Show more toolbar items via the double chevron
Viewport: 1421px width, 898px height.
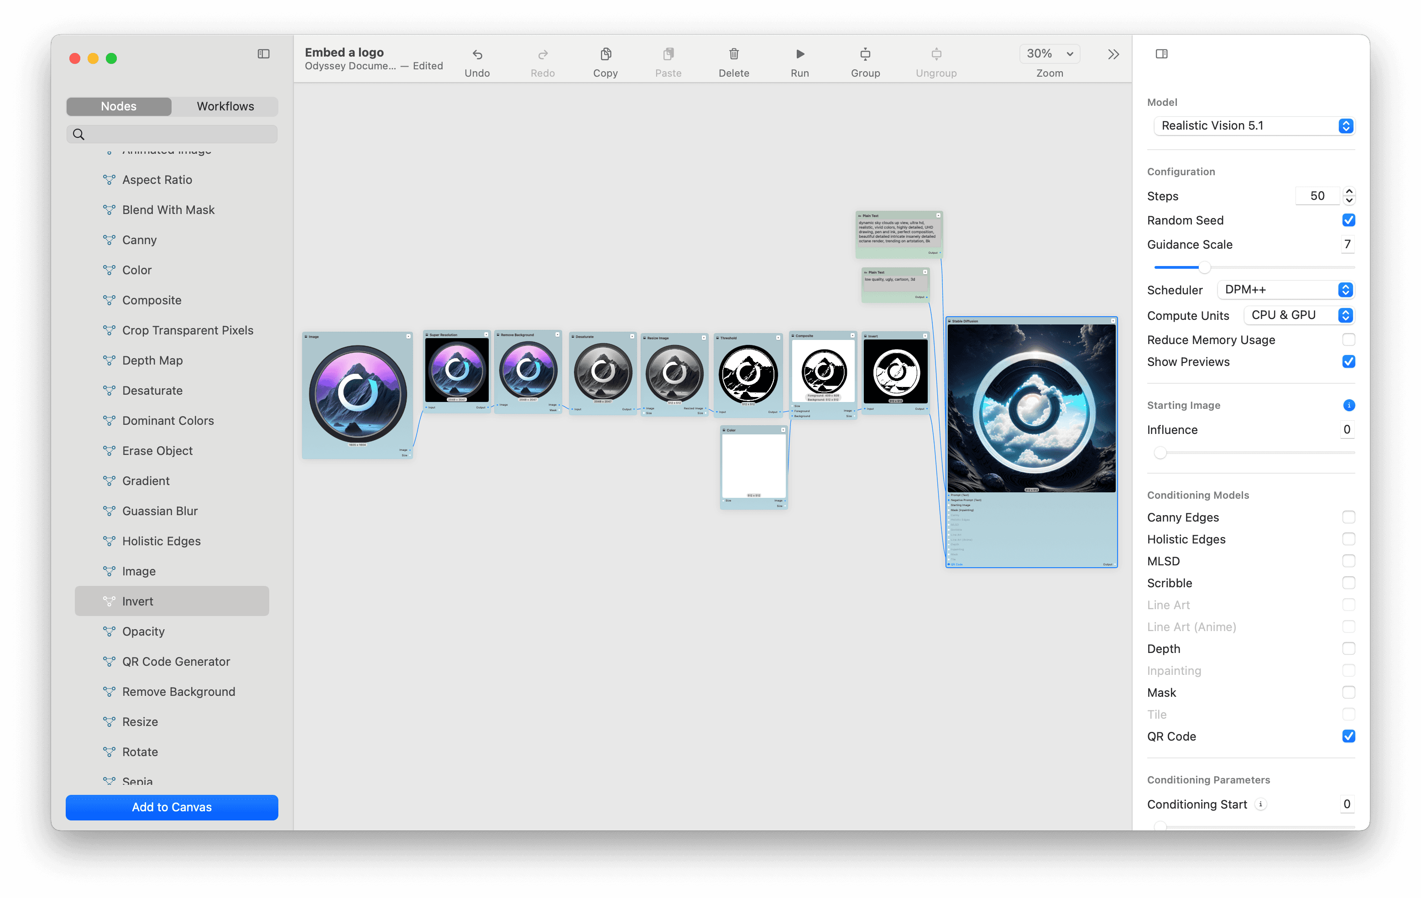pos(1113,54)
